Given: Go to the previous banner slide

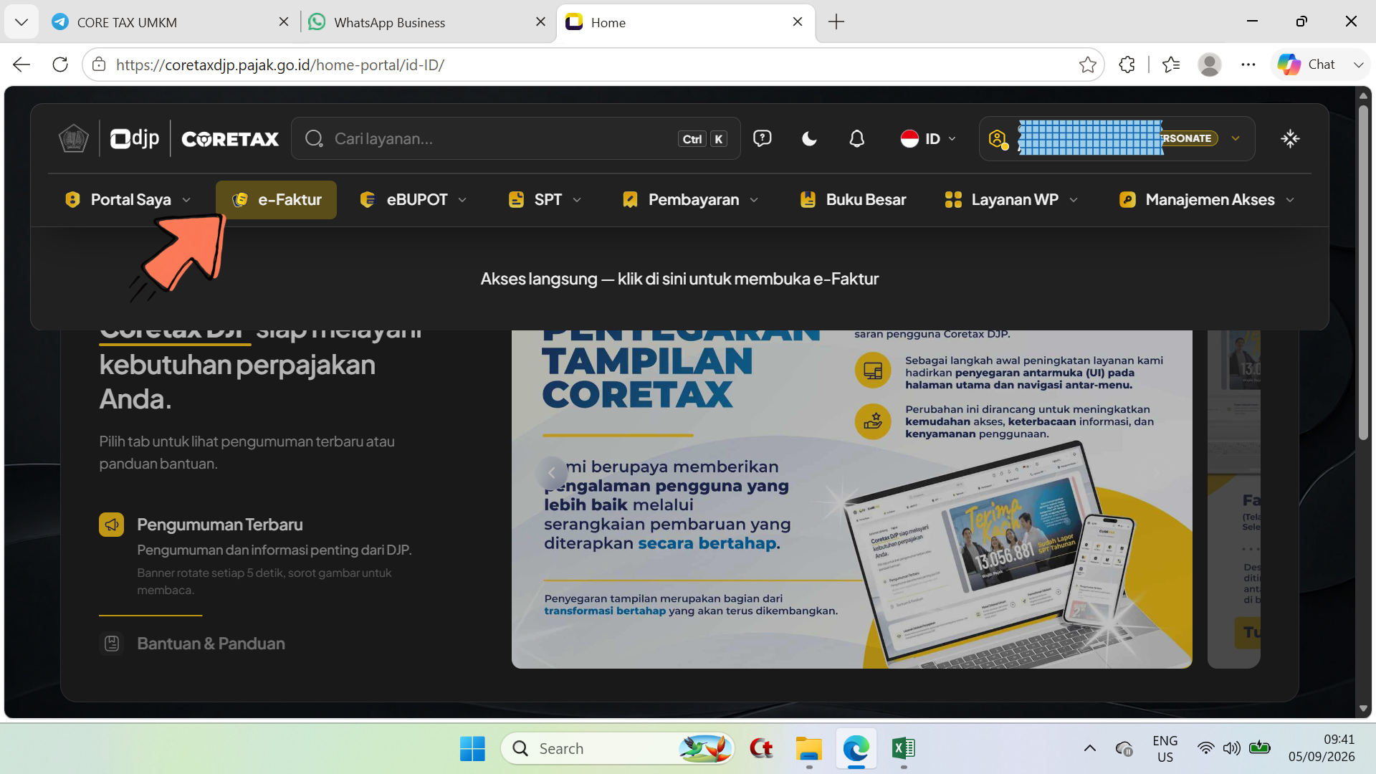Looking at the screenshot, I should click(x=551, y=472).
